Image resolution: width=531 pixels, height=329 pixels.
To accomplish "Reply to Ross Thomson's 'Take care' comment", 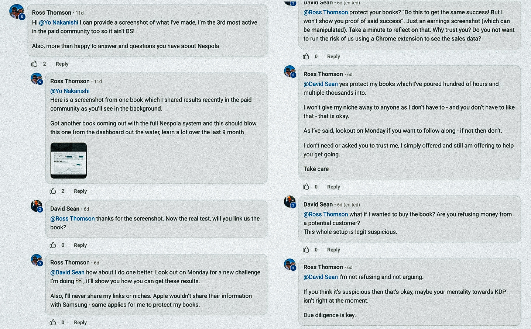I will click(333, 187).
